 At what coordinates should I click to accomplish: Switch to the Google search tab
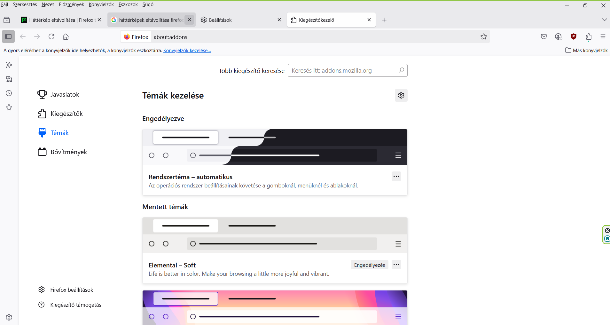(147, 20)
